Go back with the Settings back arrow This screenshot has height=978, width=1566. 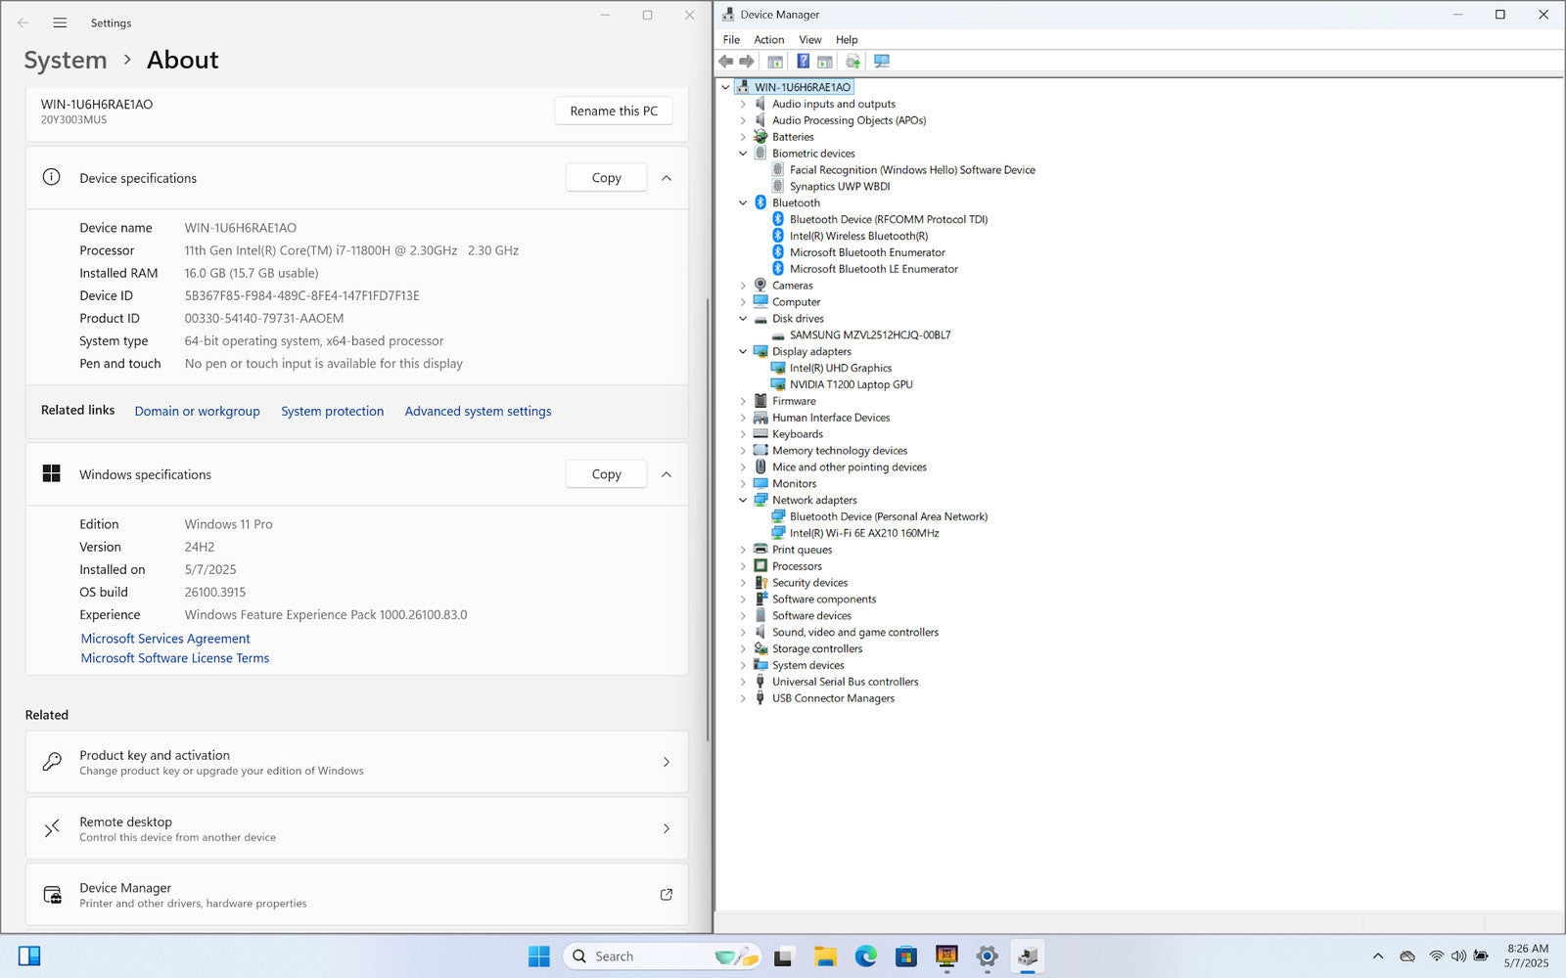23,22
